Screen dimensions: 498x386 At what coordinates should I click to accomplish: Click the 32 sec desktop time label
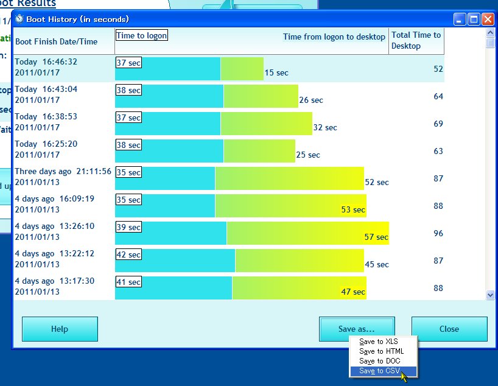325,127
